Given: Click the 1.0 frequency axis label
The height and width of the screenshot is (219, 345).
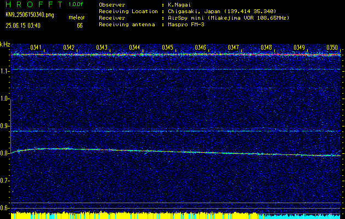Looking at the screenshot, I should coord(4,99).
